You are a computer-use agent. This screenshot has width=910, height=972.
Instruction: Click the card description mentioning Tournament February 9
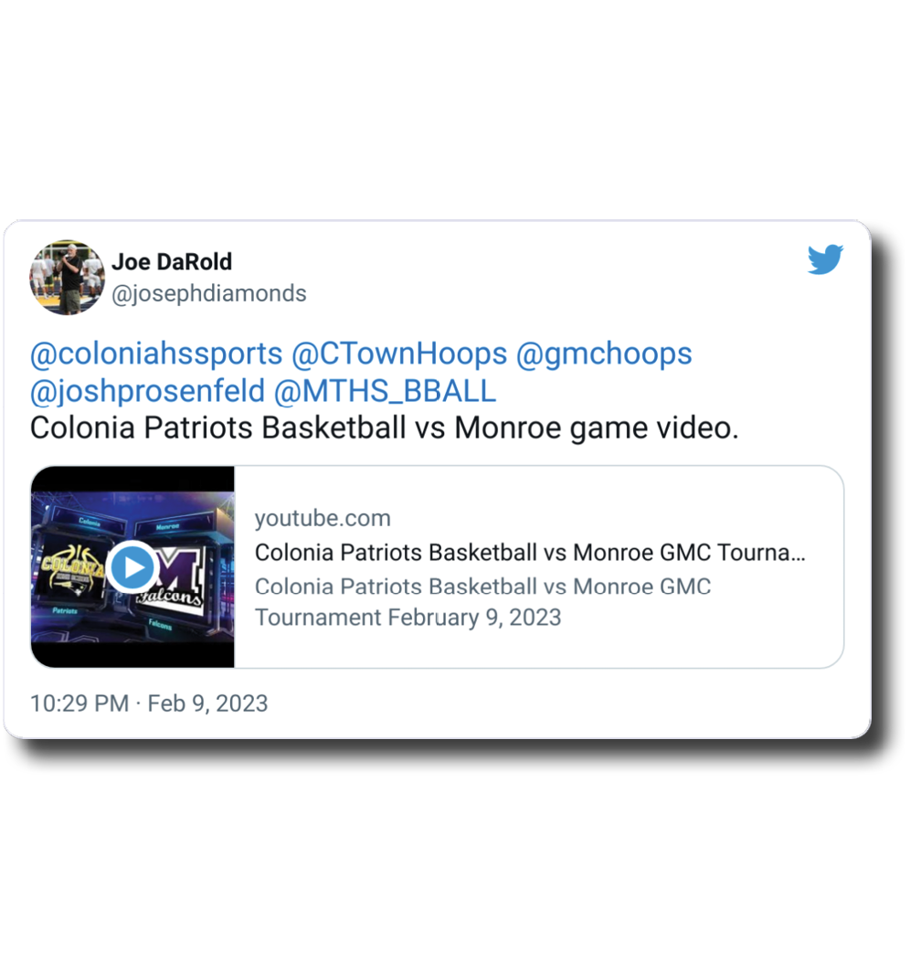483,602
